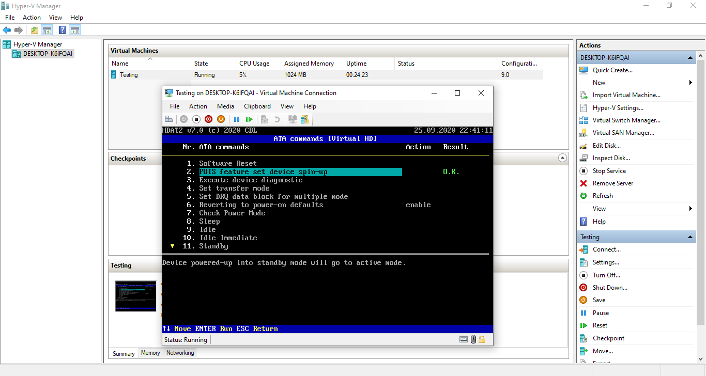Open Media menu in VM Connection window
This screenshot has width=706, height=376.
(225, 106)
